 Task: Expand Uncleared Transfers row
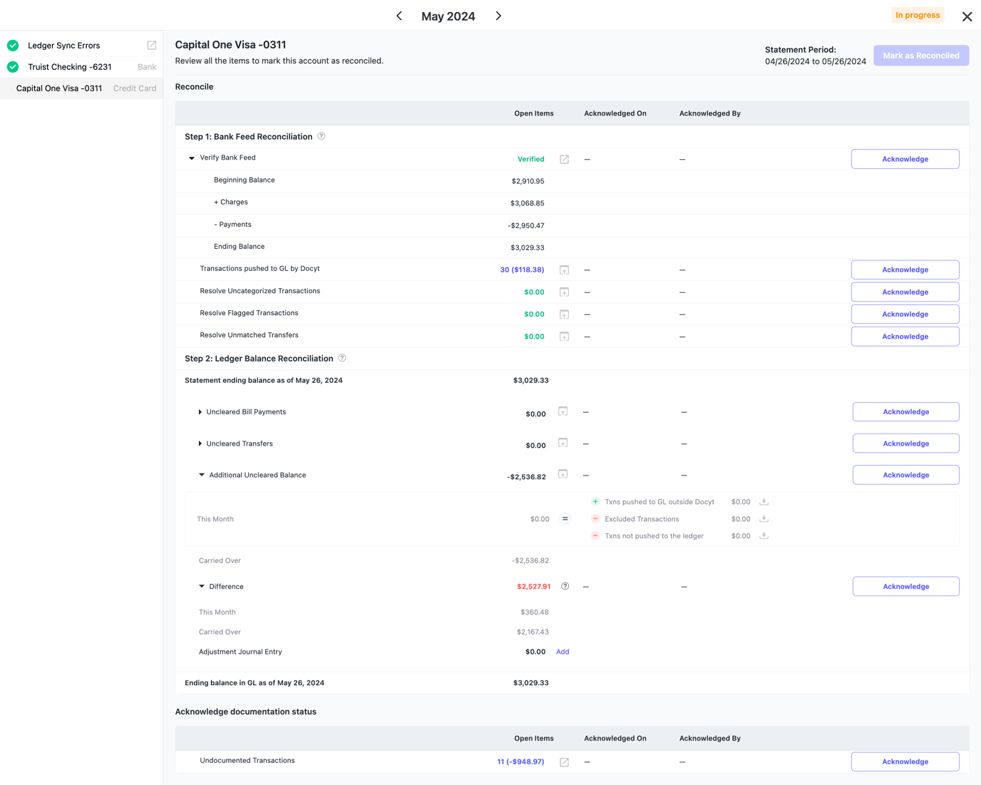pos(200,443)
